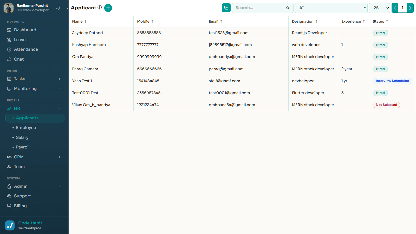The image size is (416, 234).
Task: Click mobile number 6666666666
Action: click(149, 69)
